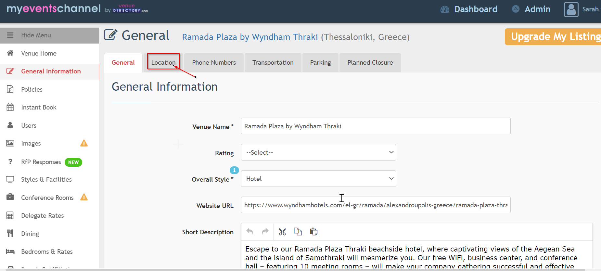Click the Admin circle icon in header
The image size is (601, 271).
(x=516, y=9)
